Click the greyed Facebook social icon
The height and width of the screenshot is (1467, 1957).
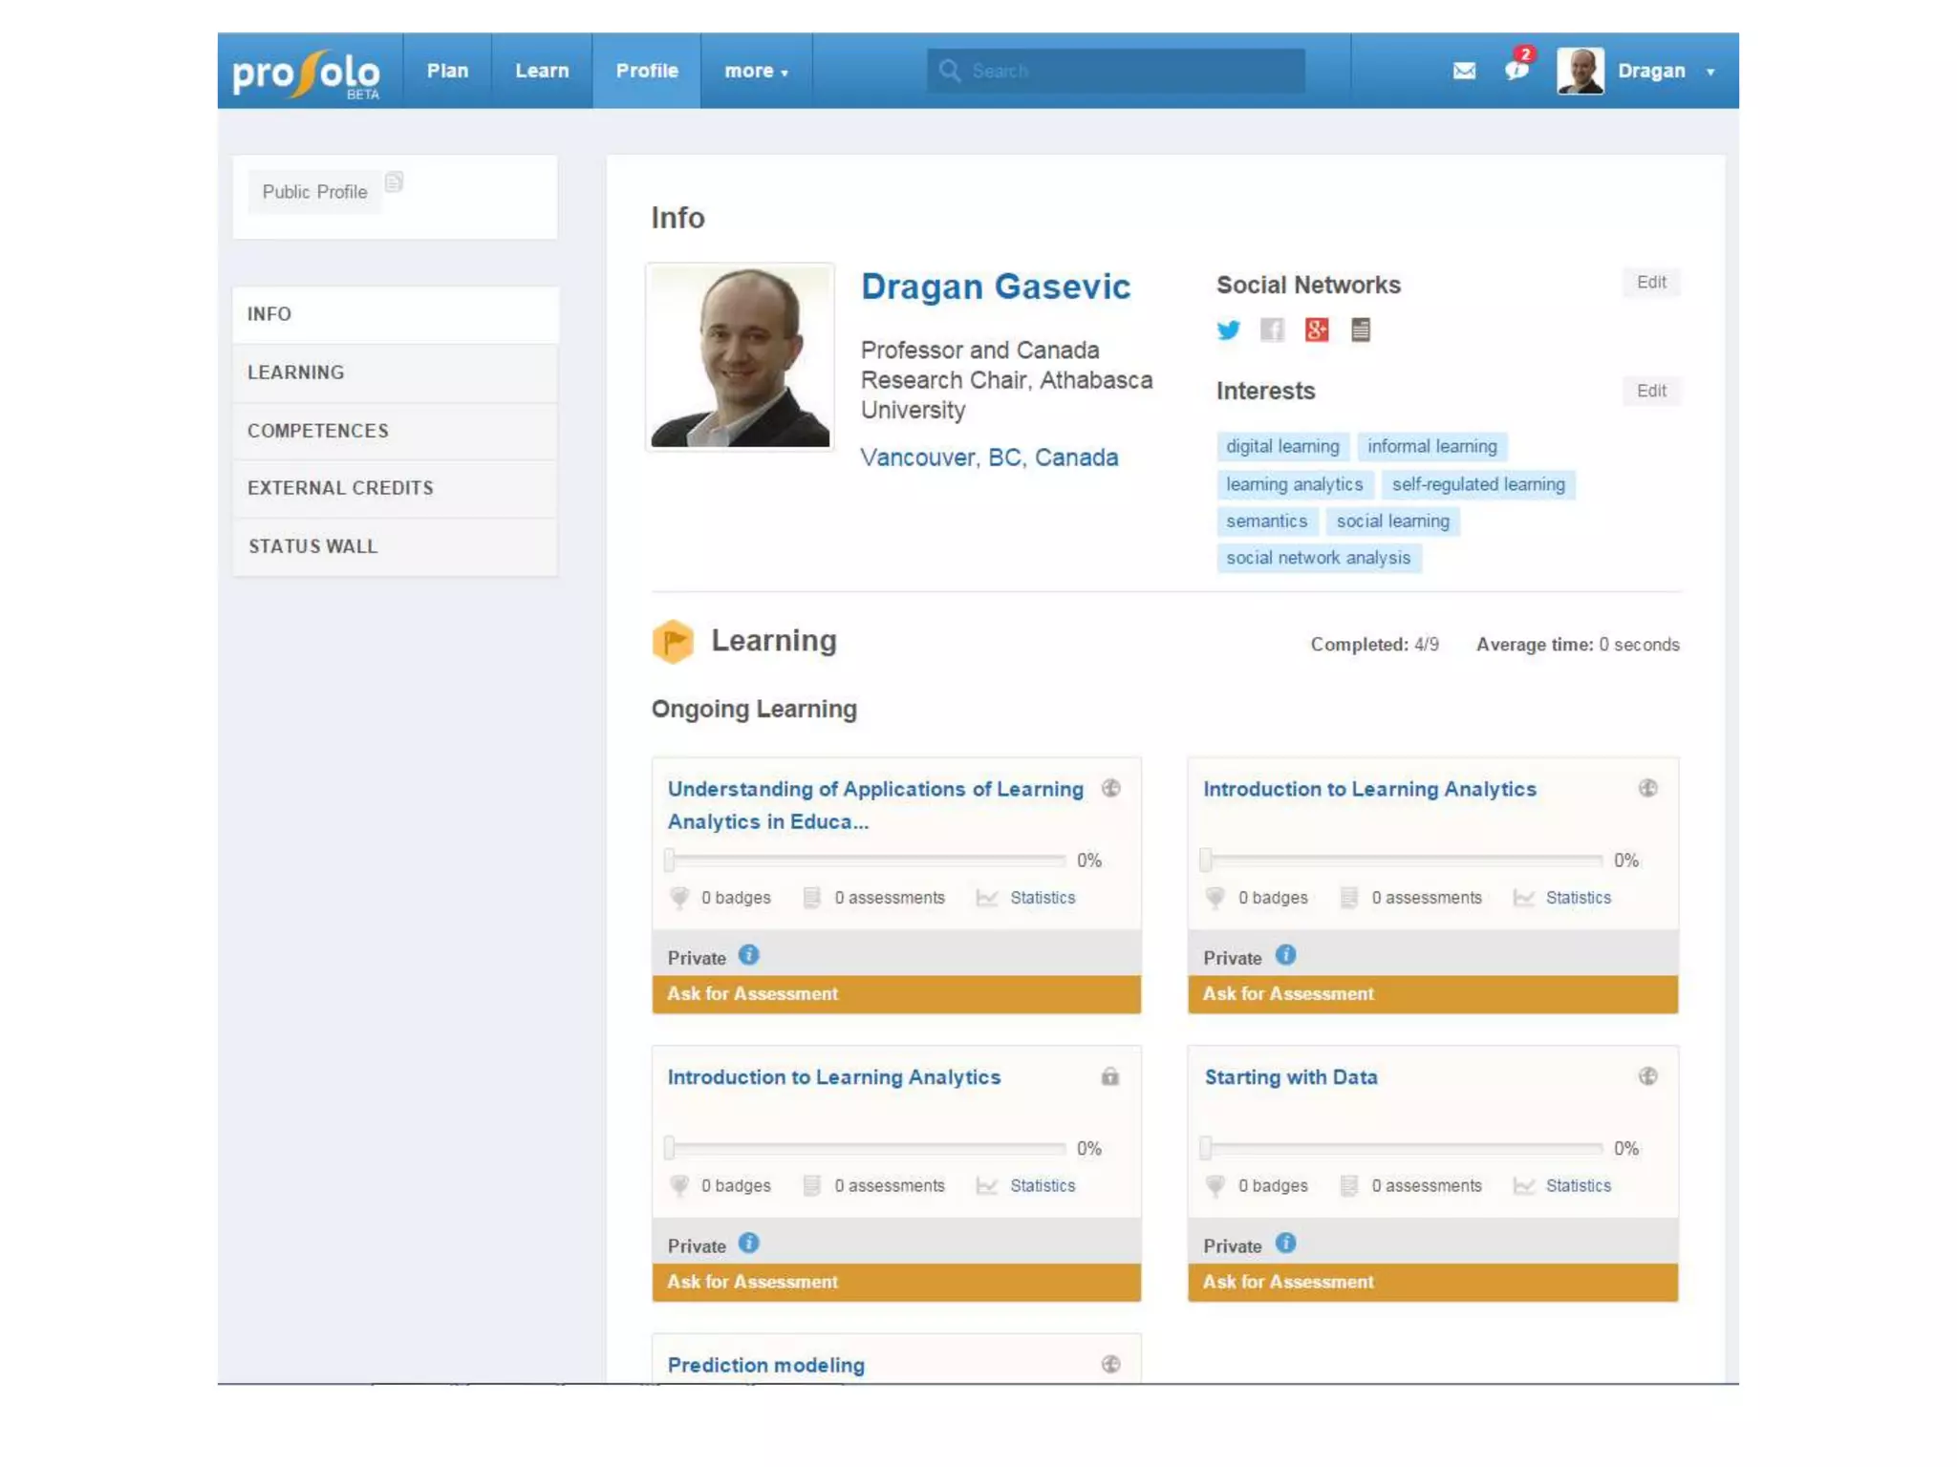(1272, 330)
